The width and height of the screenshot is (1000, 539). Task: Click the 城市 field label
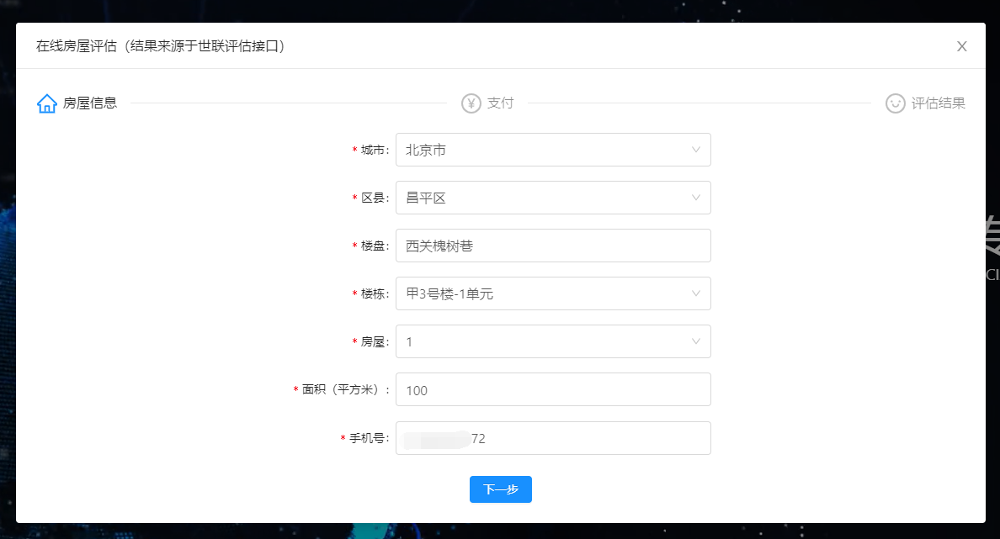[x=375, y=150]
